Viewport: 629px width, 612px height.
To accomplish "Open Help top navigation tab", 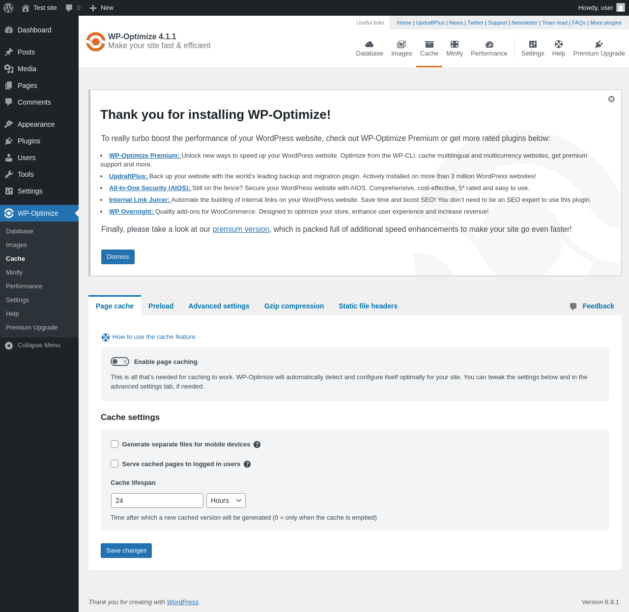I will 559,49.
